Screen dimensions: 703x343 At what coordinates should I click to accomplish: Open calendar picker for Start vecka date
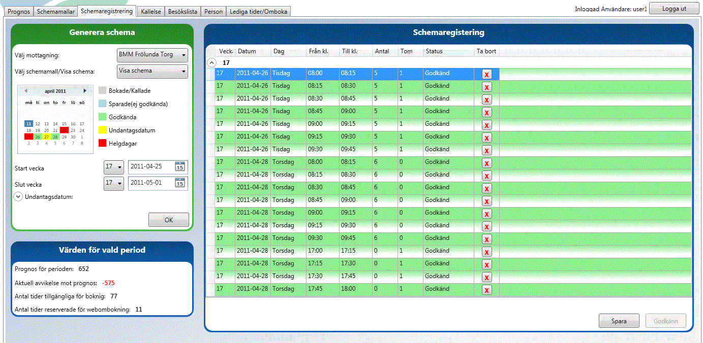click(x=180, y=166)
